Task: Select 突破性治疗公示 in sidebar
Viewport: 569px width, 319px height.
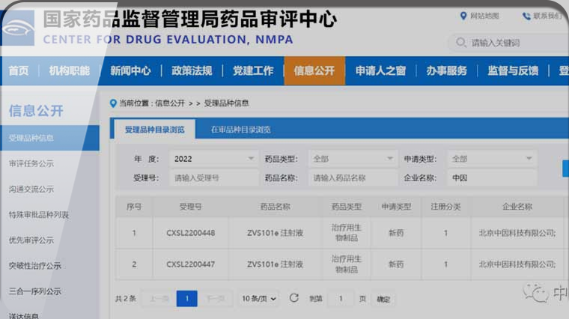Action: (35, 266)
